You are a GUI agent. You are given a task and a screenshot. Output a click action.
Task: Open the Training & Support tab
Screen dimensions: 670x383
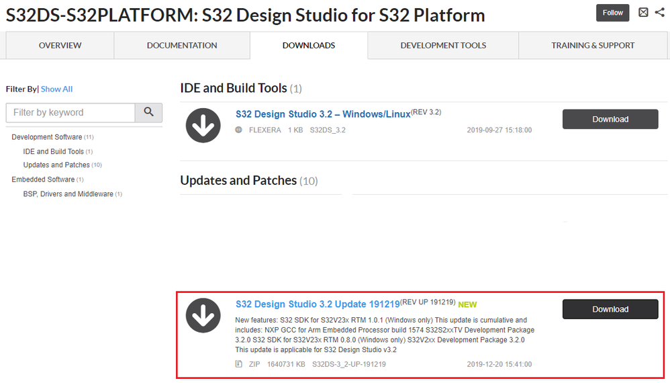tap(593, 45)
